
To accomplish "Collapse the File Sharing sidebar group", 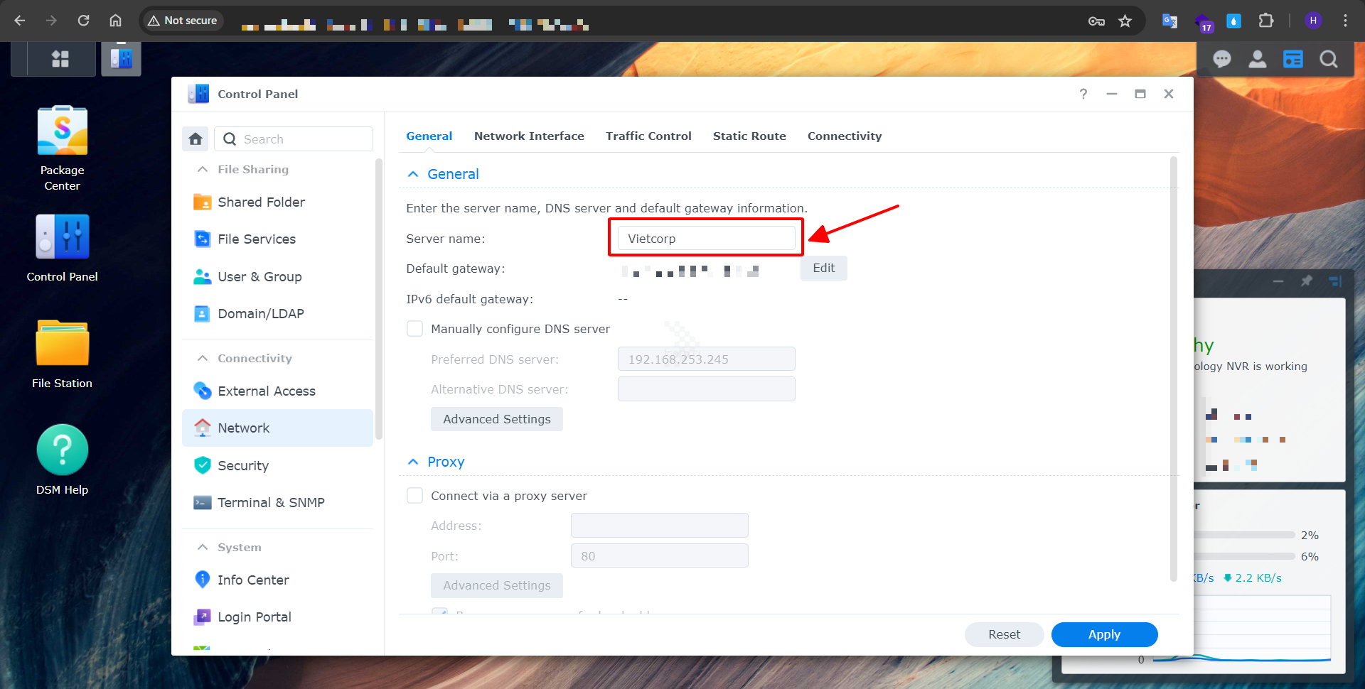I will click(203, 169).
